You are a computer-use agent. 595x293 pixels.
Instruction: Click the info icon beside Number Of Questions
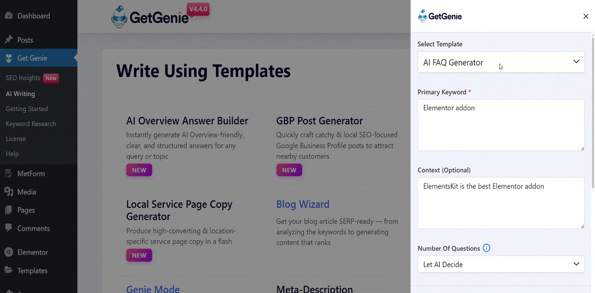pos(486,248)
